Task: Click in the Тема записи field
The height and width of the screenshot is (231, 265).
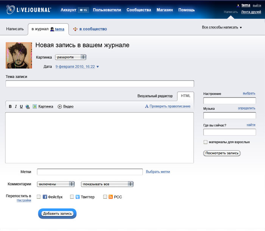Action: click(100, 84)
